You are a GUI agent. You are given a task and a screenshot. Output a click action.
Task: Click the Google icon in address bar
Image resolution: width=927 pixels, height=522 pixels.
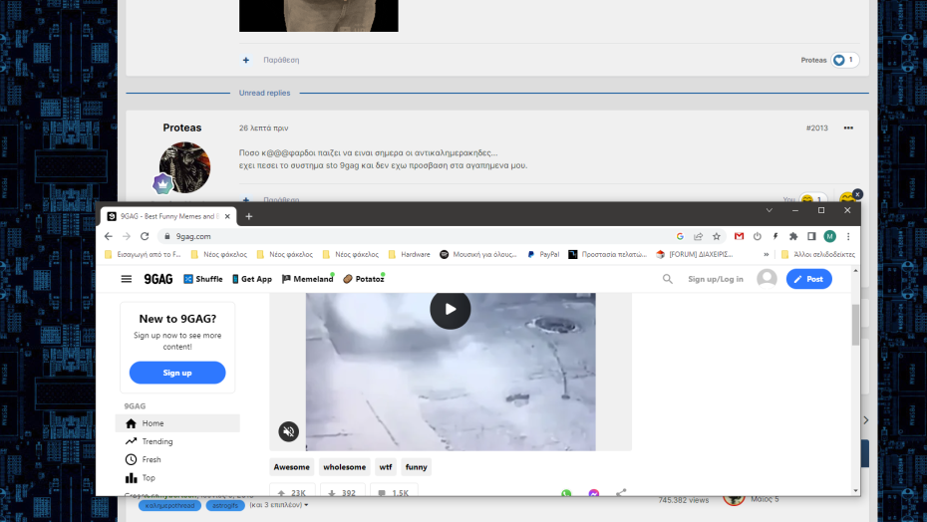[680, 236]
